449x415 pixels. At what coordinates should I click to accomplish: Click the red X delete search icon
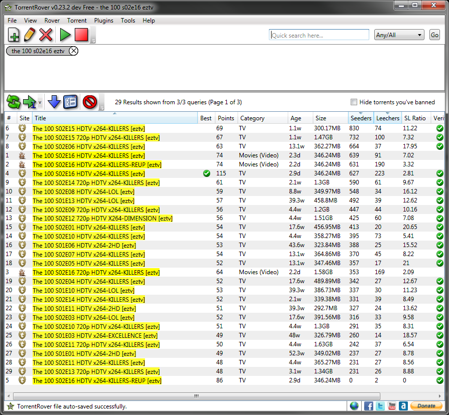click(46, 35)
